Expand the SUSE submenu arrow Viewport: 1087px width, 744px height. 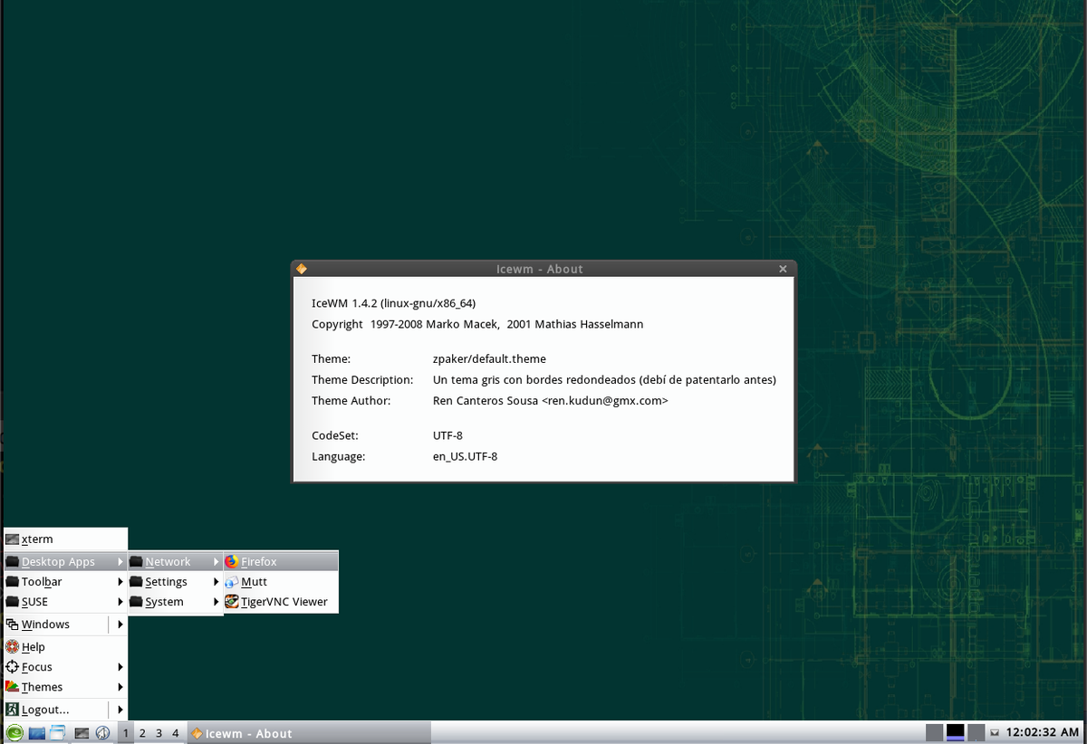coord(120,601)
